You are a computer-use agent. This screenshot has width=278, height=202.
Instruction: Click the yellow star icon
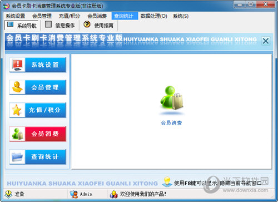click(x=17, y=110)
